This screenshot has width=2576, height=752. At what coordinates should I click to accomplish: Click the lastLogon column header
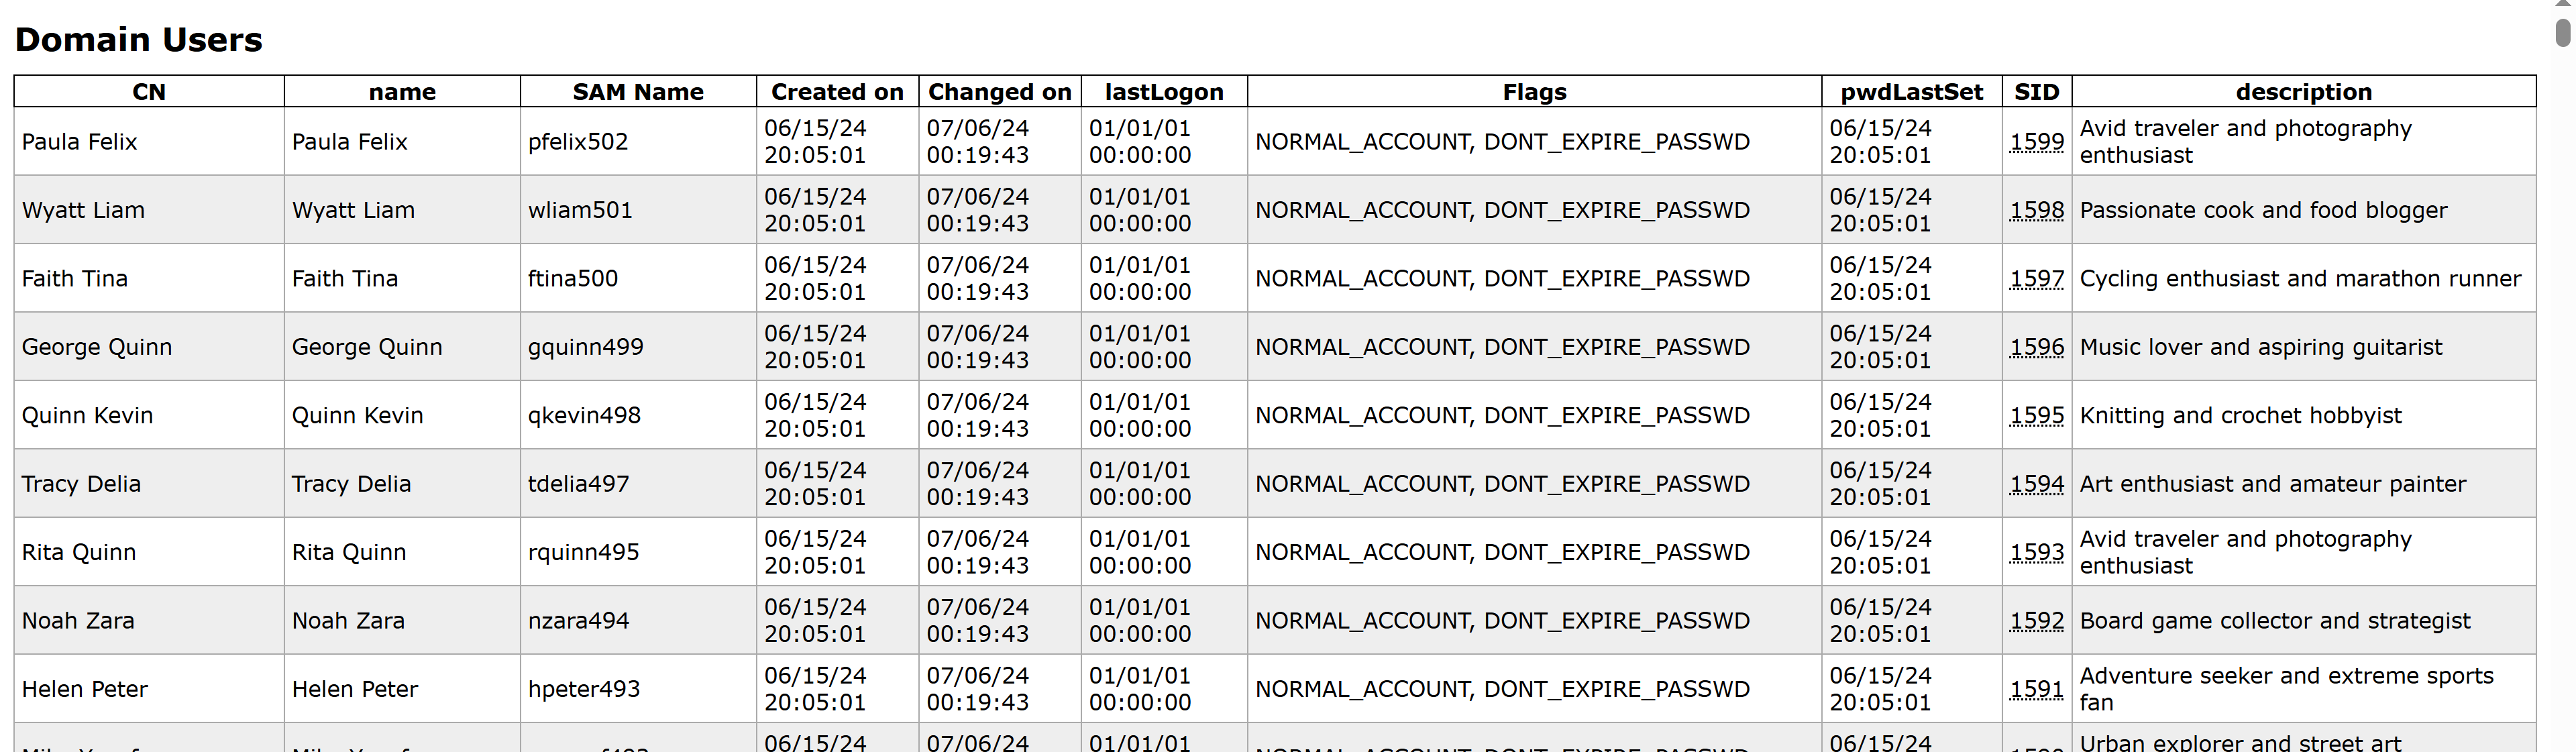click(1164, 92)
